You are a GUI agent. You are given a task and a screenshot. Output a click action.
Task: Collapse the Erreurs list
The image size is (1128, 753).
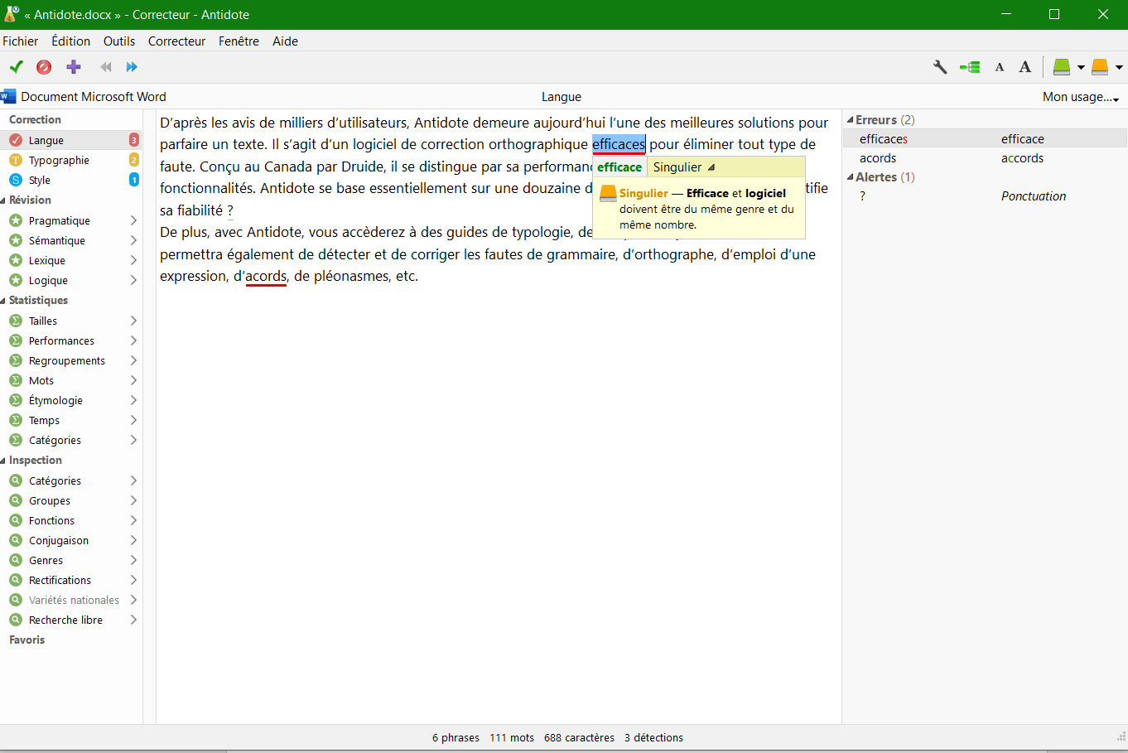(x=850, y=121)
